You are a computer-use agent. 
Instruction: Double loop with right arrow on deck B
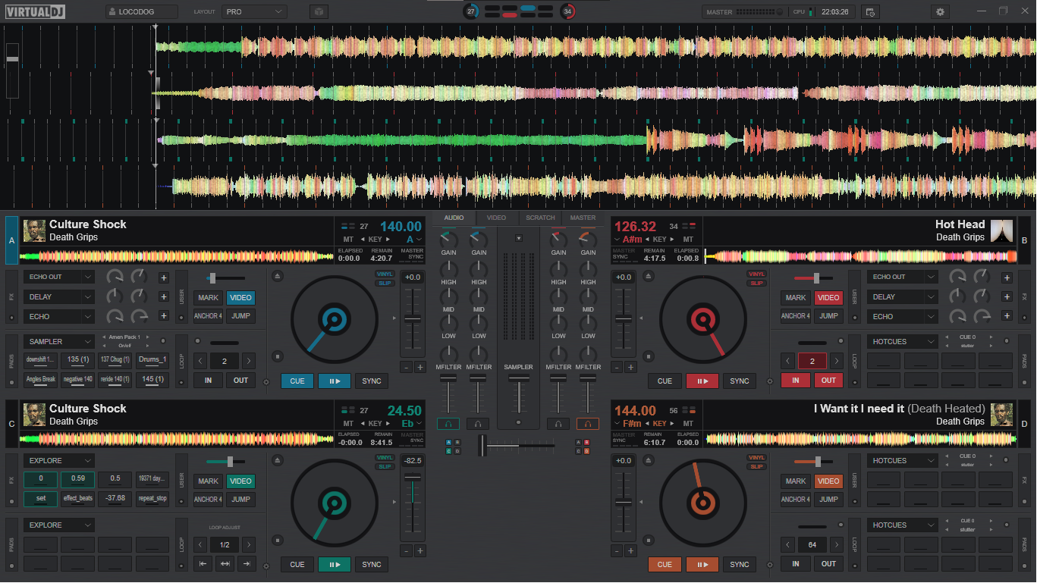coord(836,362)
